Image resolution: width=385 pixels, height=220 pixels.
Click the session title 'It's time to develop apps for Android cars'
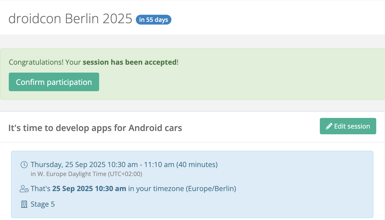(x=95, y=128)
